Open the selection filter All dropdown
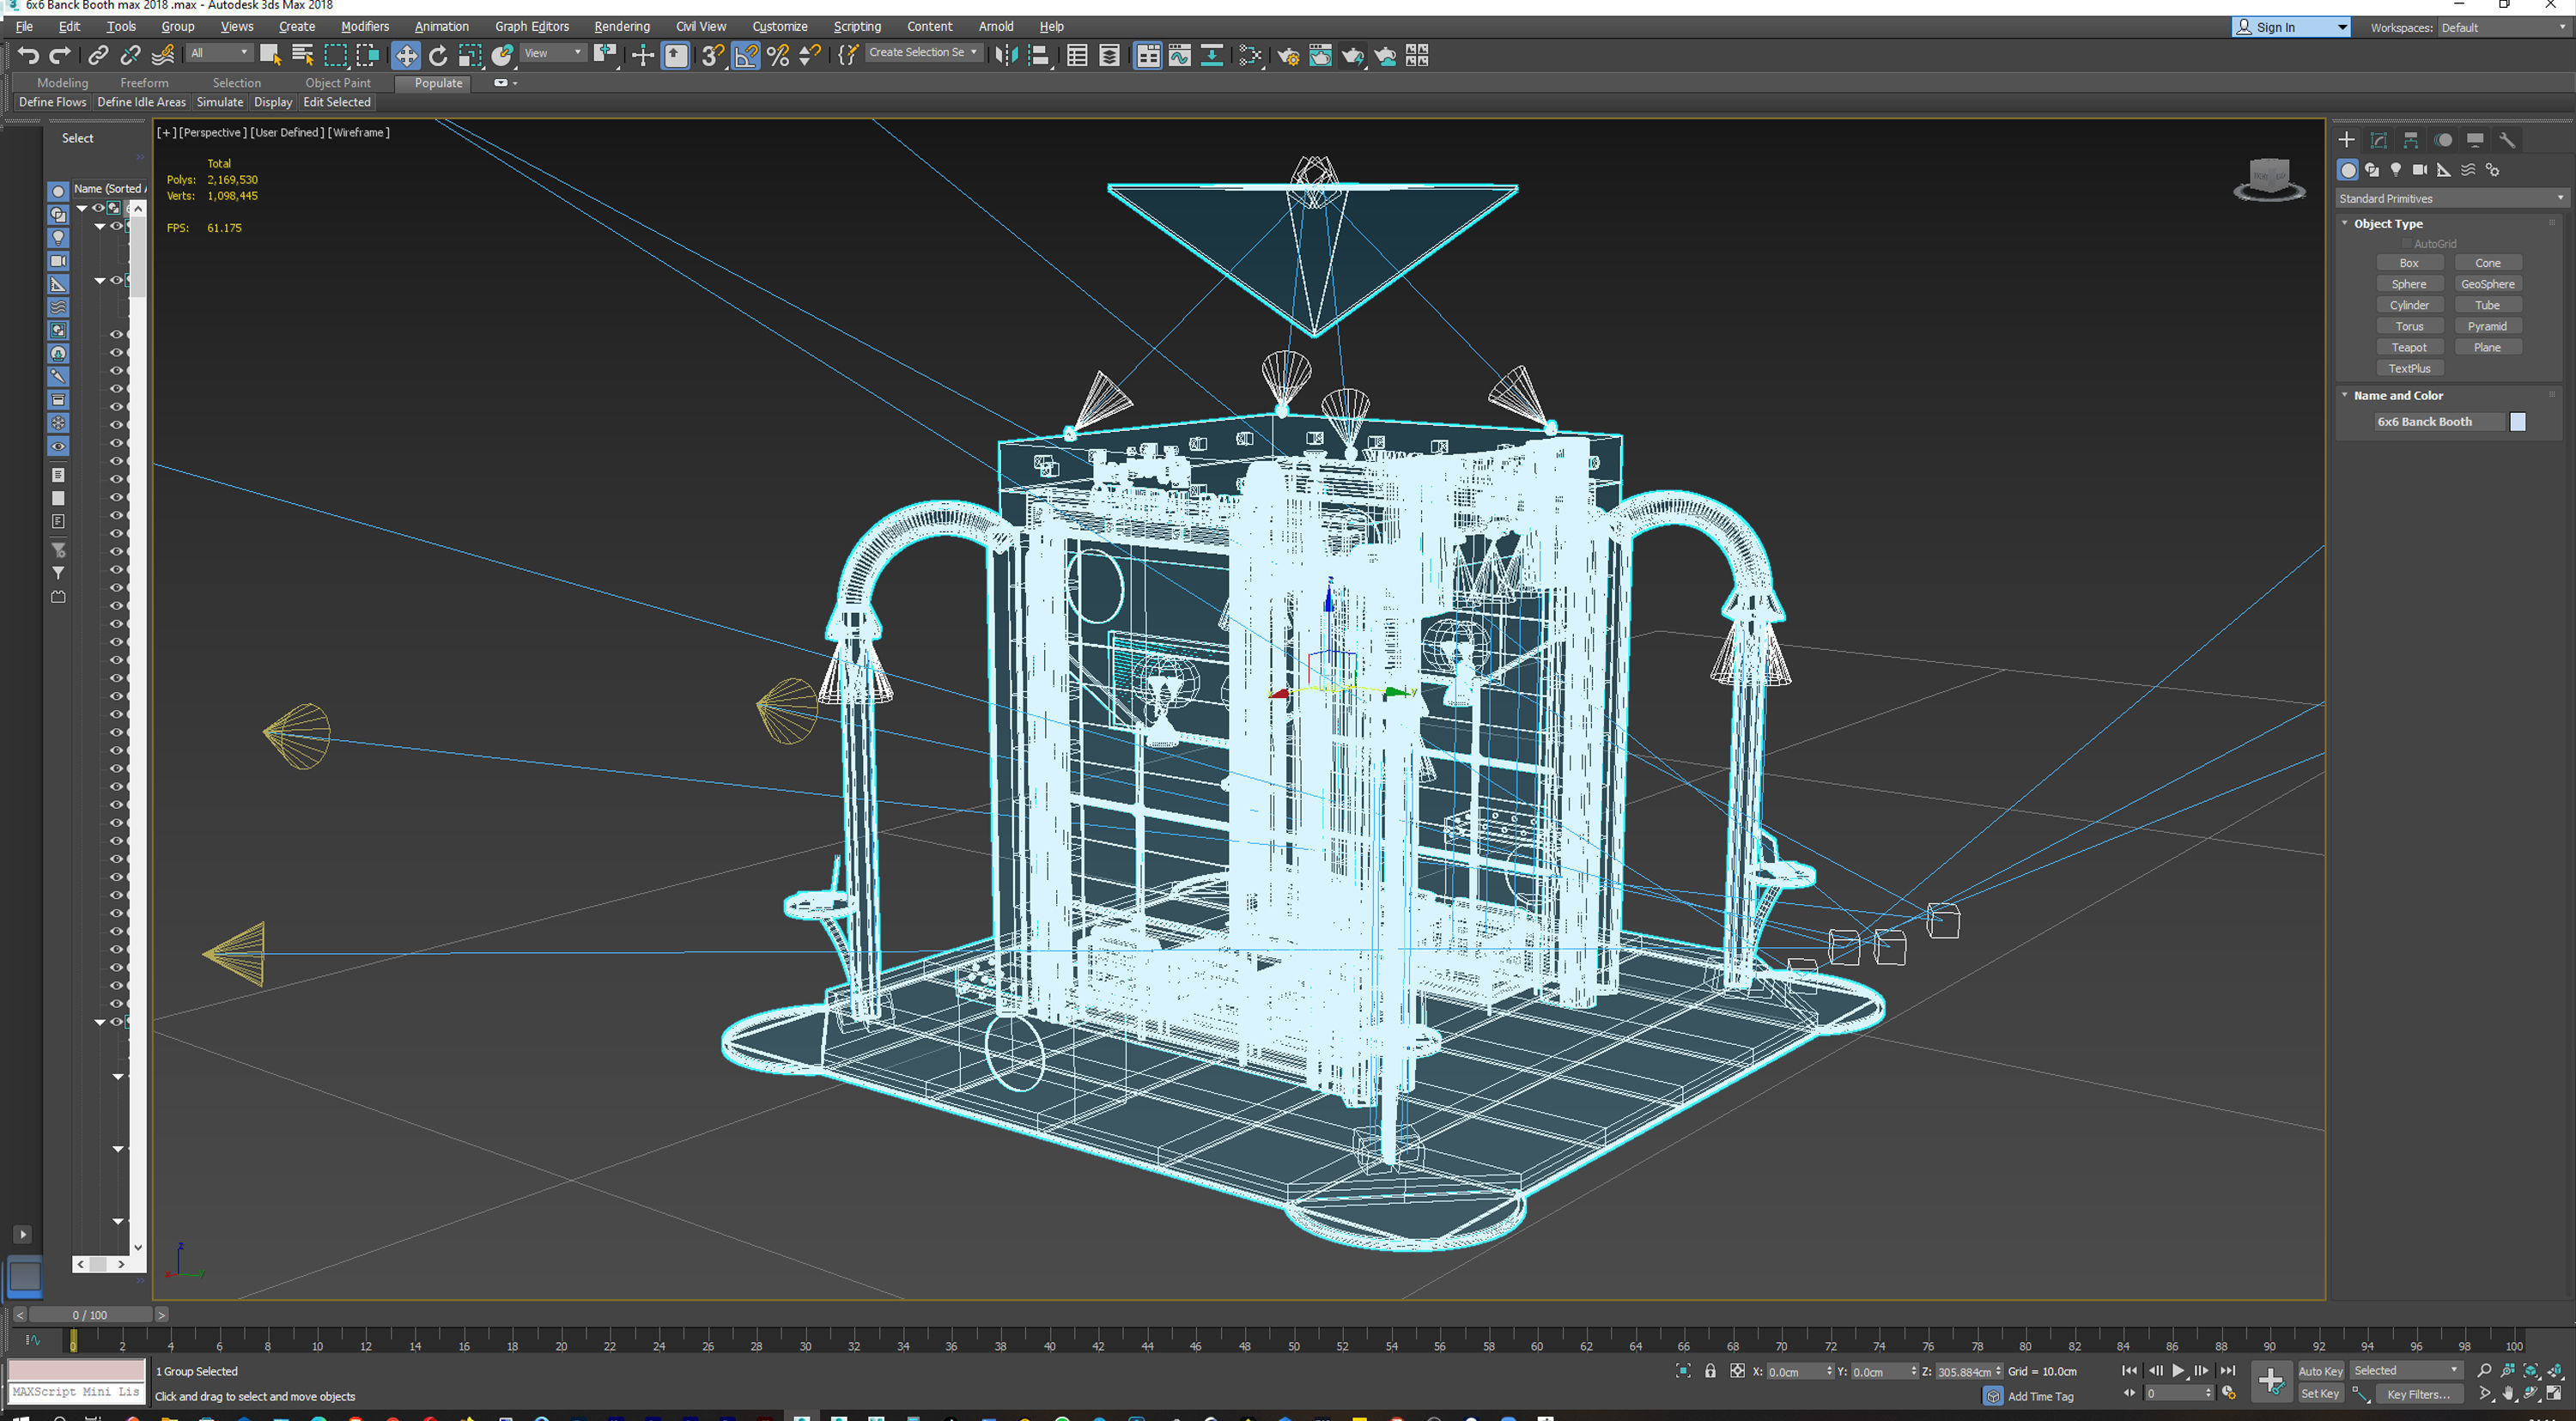The image size is (2576, 1421). click(x=217, y=52)
